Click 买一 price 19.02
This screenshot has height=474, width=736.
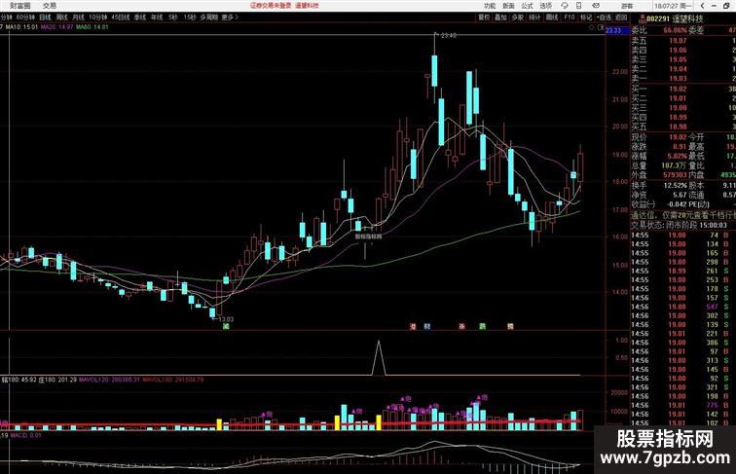(x=678, y=89)
